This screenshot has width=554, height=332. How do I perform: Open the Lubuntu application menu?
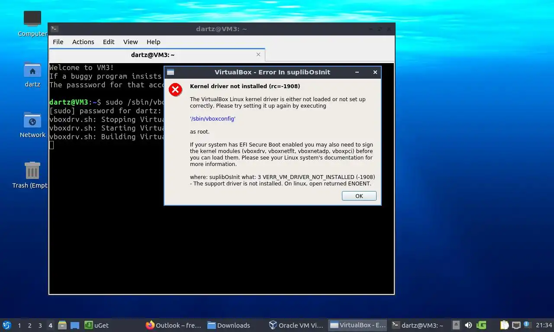coord(6,325)
